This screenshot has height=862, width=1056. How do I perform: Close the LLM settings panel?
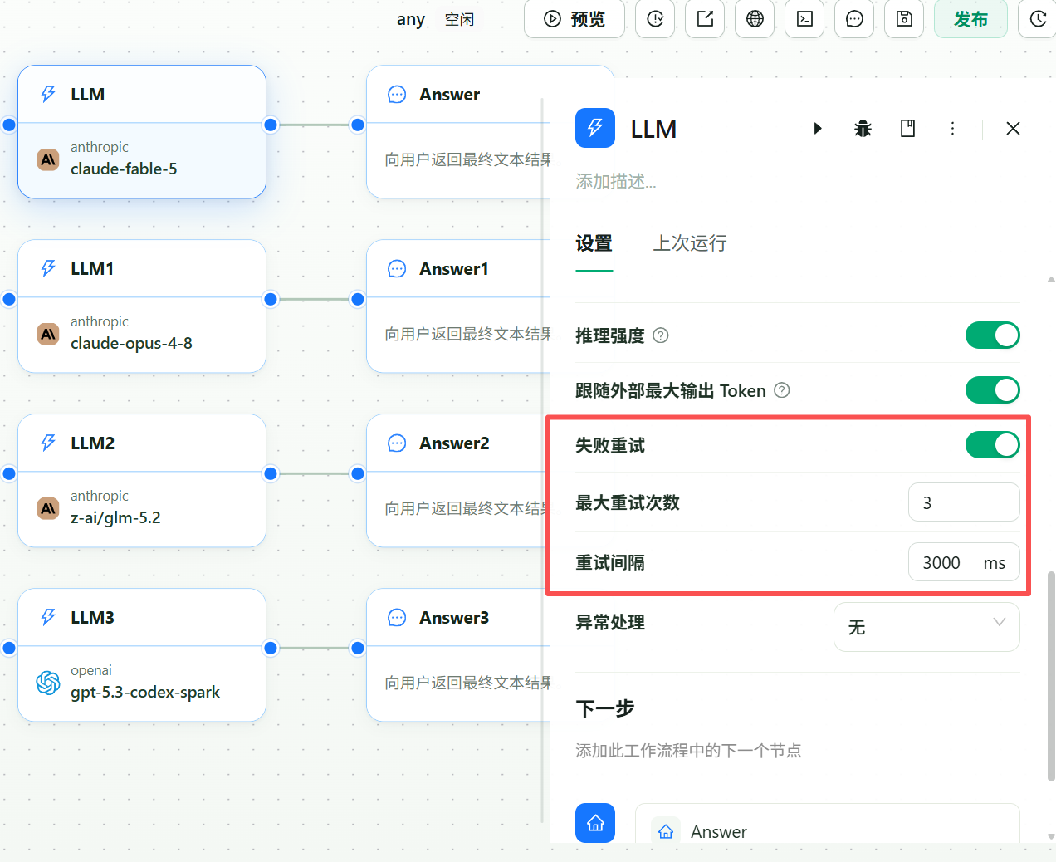tap(1013, 129)
